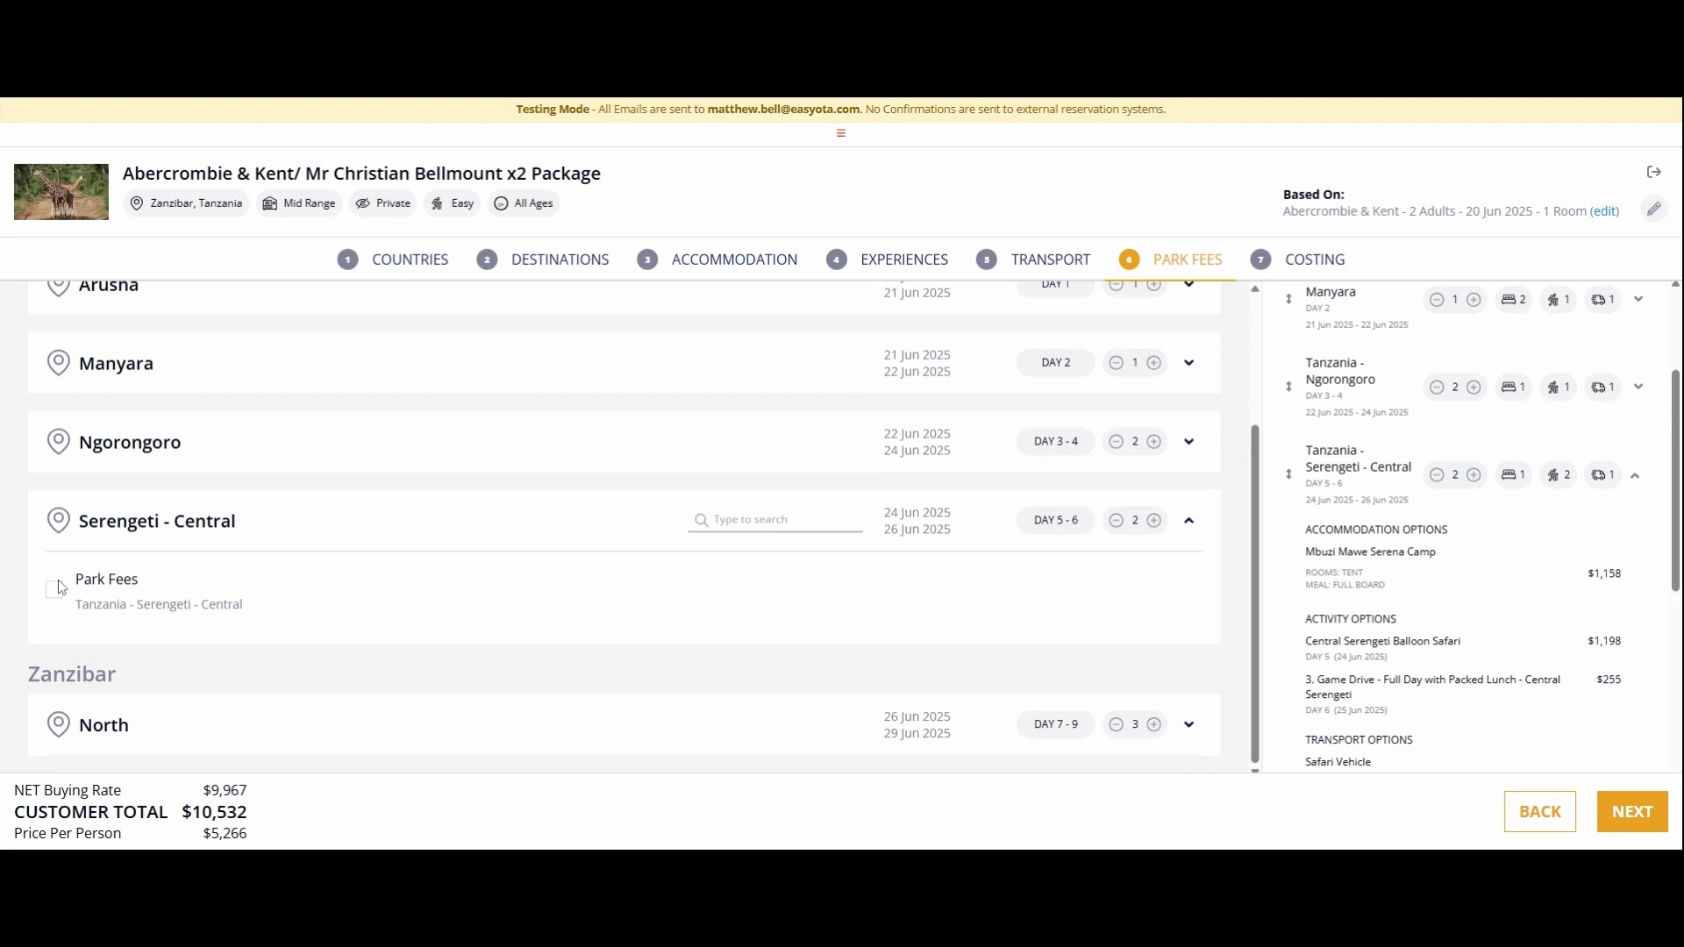Increase nights for Manyara in main list
1684x947 pixels.
tap(1154, 363)
